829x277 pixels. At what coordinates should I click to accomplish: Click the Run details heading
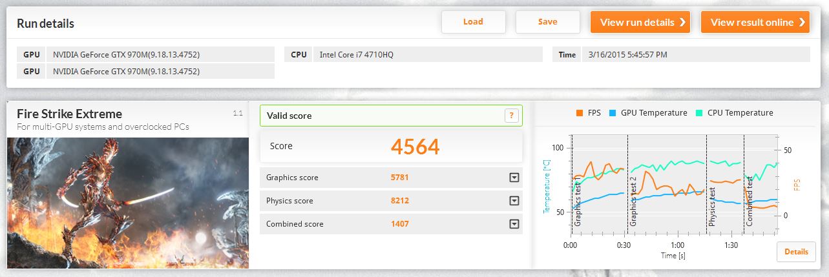(45, 24)
